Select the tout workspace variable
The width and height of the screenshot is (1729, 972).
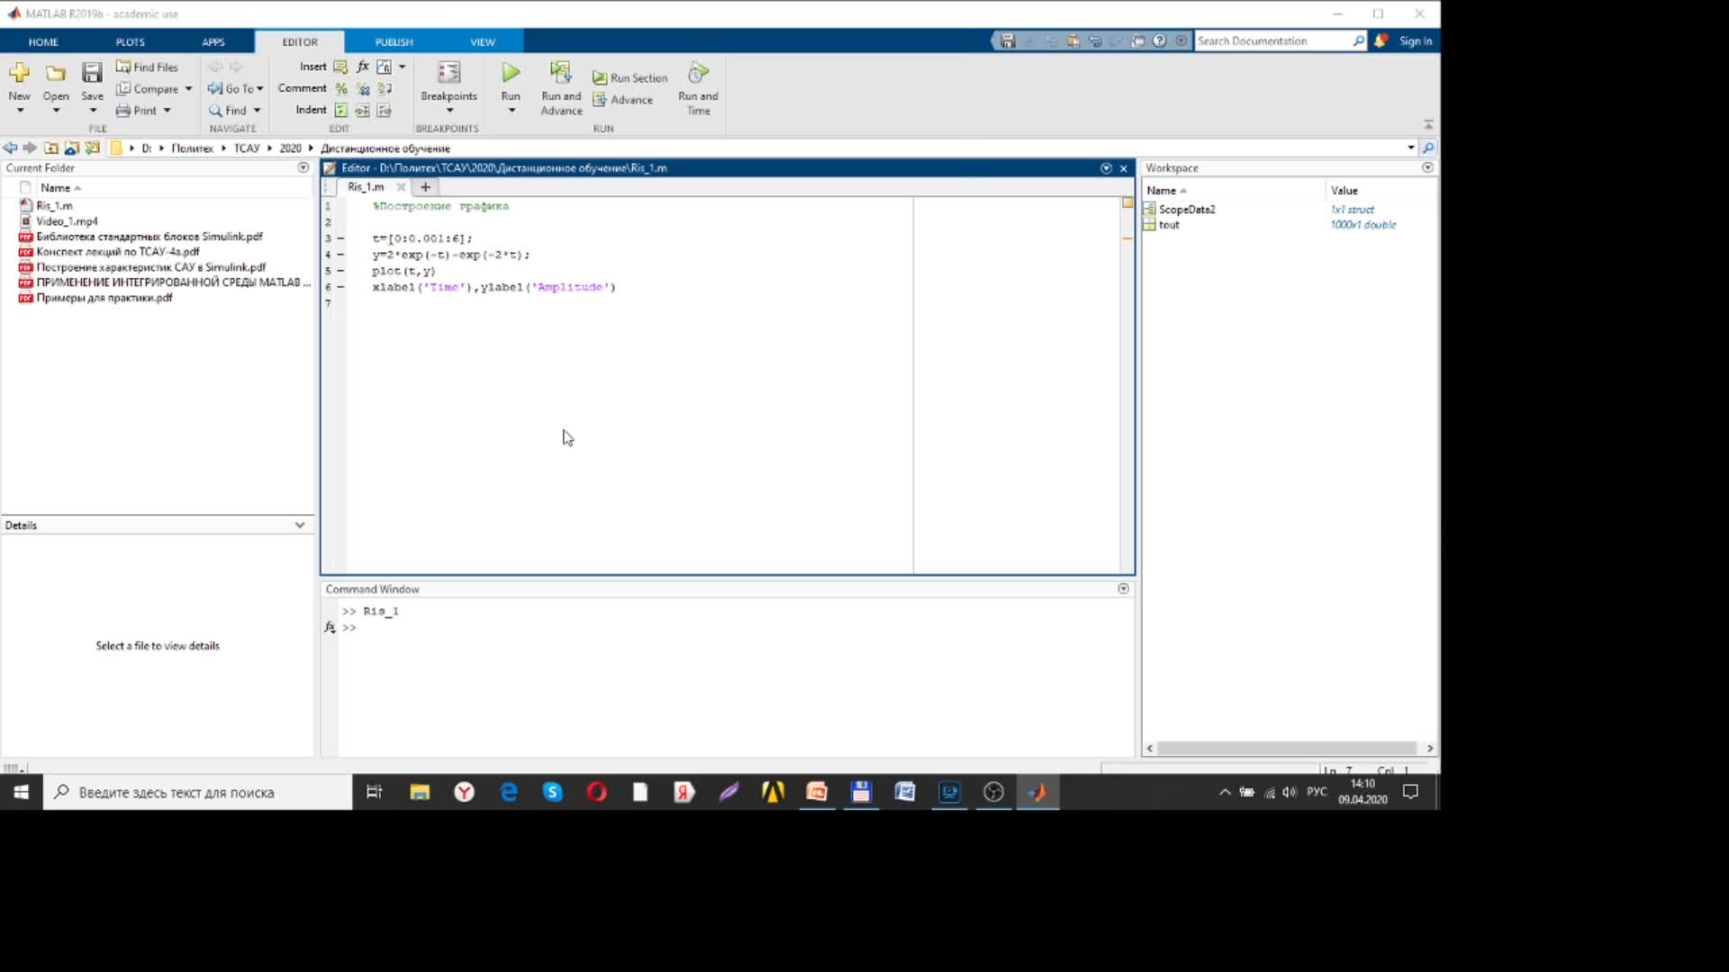pos(1169,224)
